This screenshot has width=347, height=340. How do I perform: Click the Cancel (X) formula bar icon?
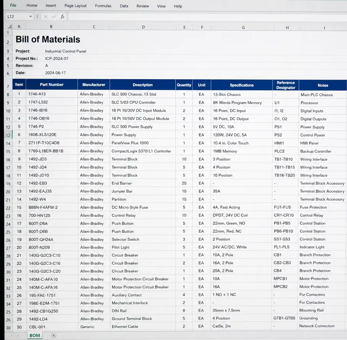click(x=46, y=17)
